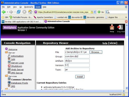
Task: Open FatWallet Forums bookmark
Action: point(21,17)
